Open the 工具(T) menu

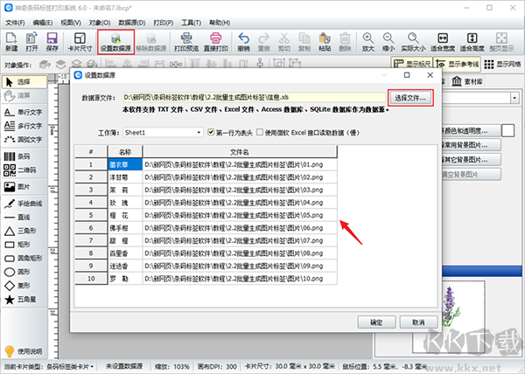pyautogui.click(x=191, y=23)
